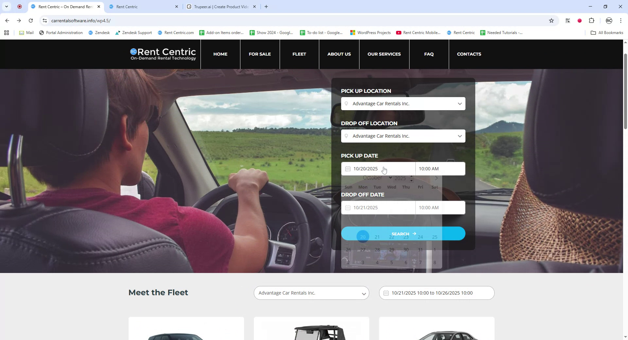The height and width of the screenshot is (340, 628).
Task: Click calendar icon in Drop Off Date field
Action: coord(348,207)
